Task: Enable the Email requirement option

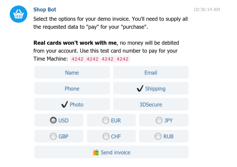Action: (x=151, y=73)
